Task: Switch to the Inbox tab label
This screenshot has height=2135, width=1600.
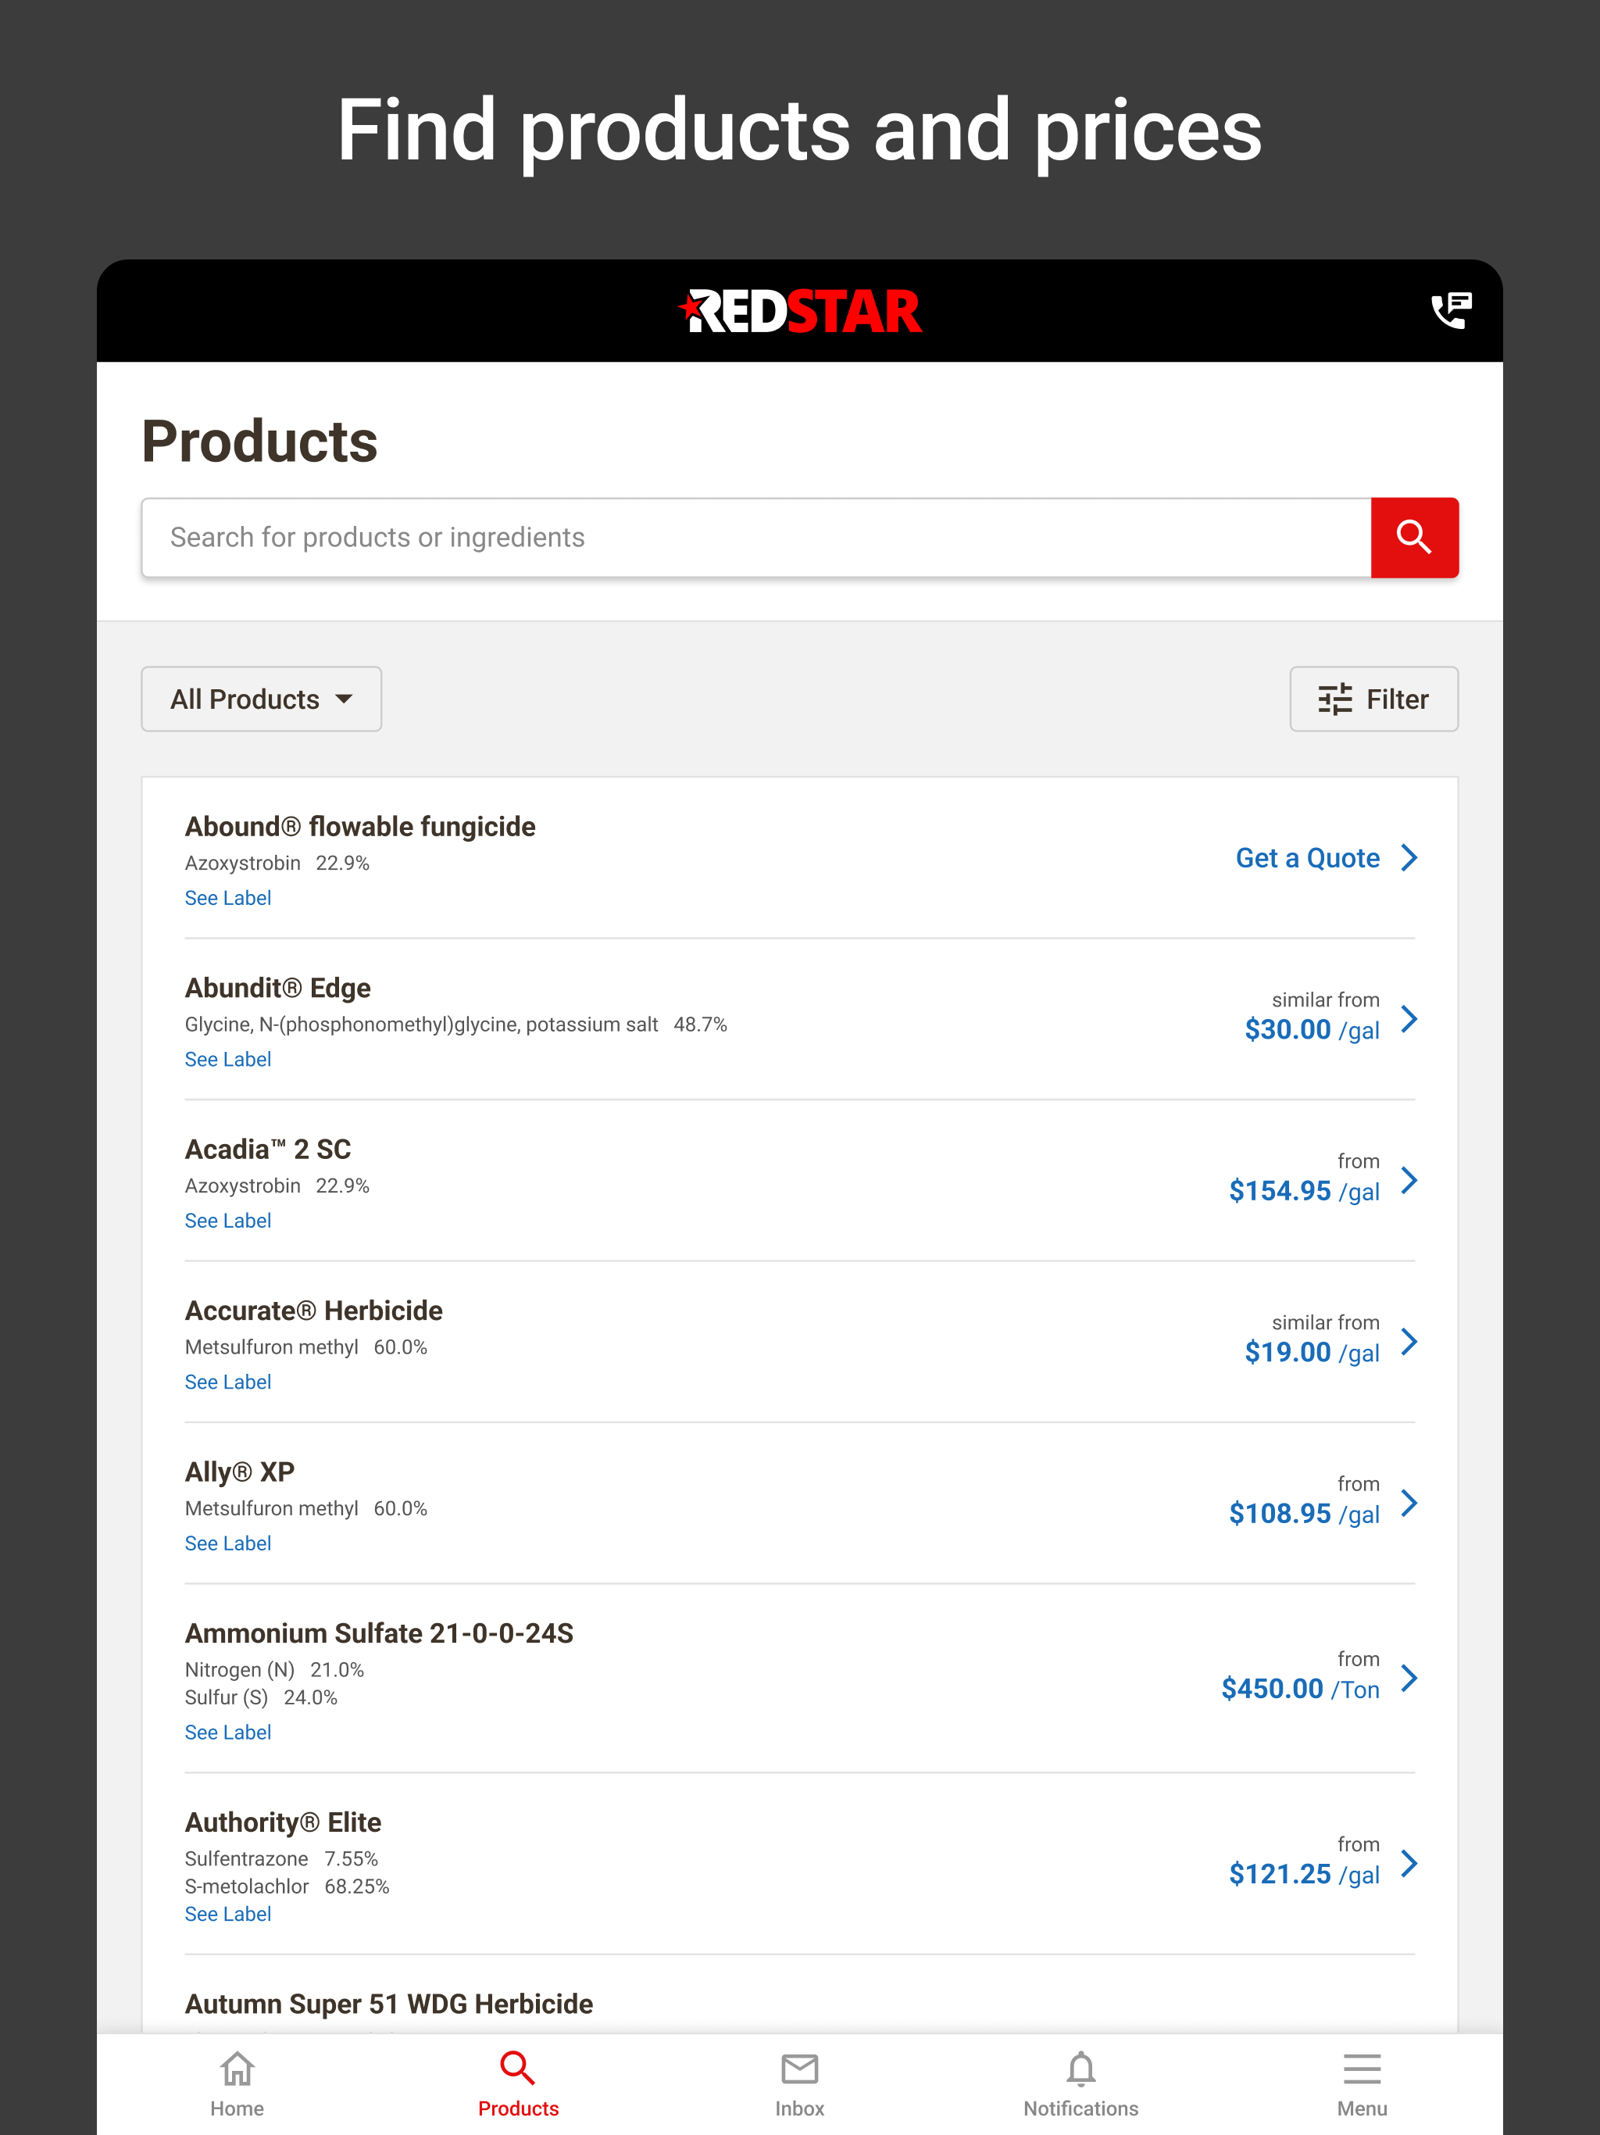Action: click(800, 2108)
